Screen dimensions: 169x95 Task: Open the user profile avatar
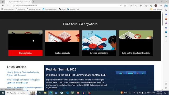(x=156, y=6)
